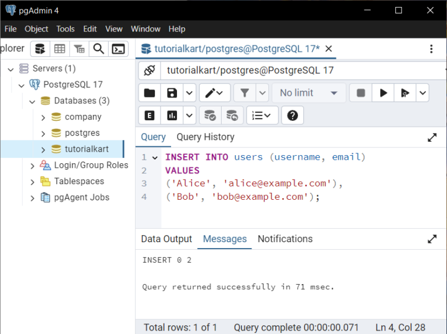
Task: Click the Open File folder icon
Action: pos(150,93)
